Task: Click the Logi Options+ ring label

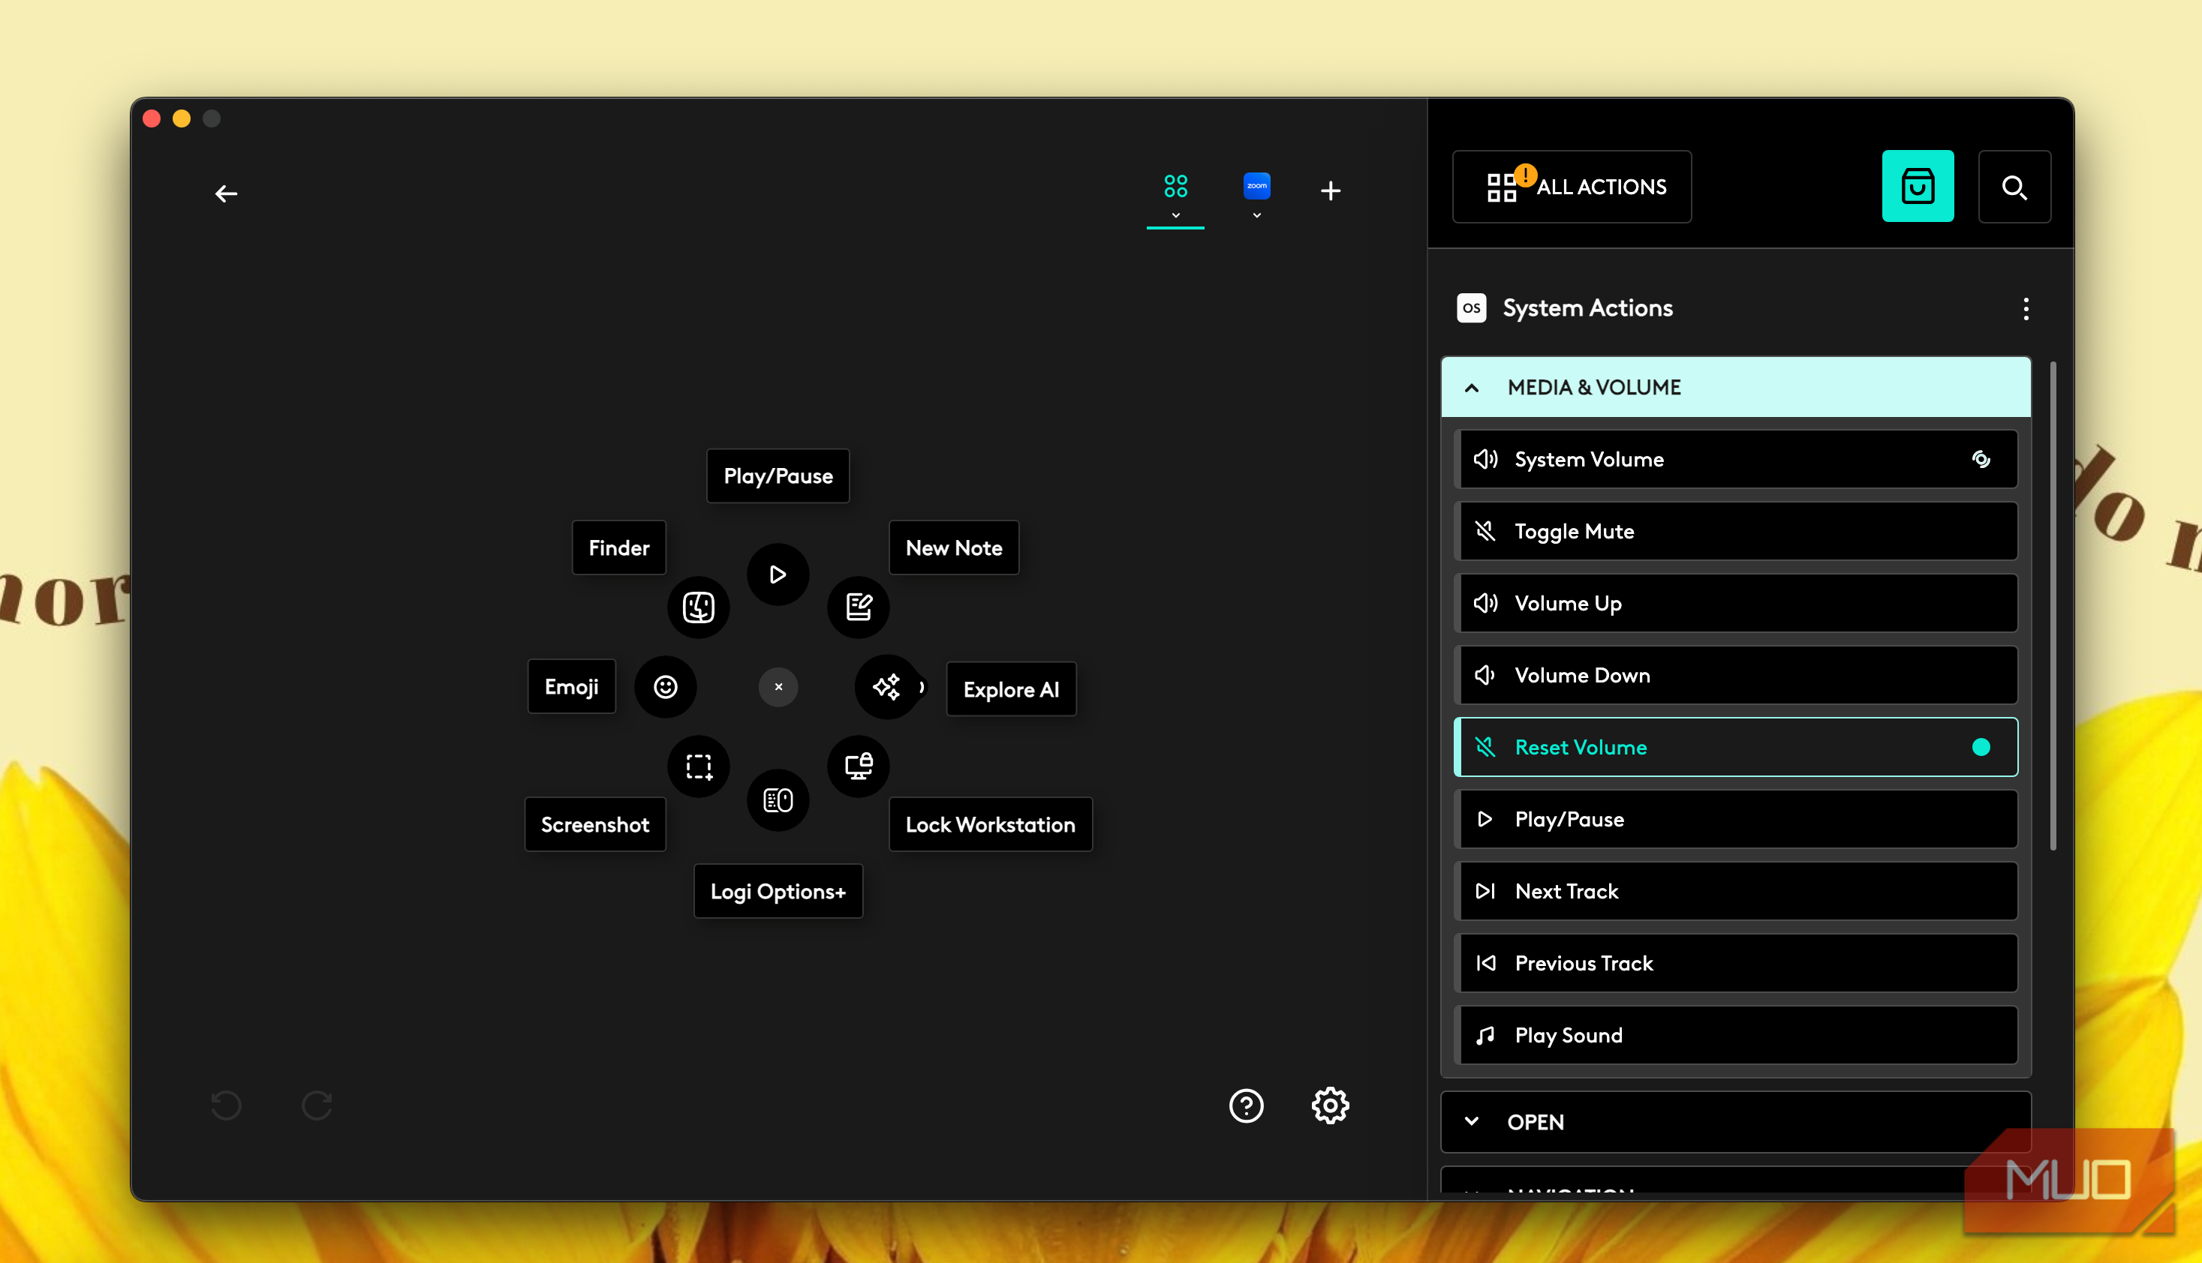Action: click(778, 891)
